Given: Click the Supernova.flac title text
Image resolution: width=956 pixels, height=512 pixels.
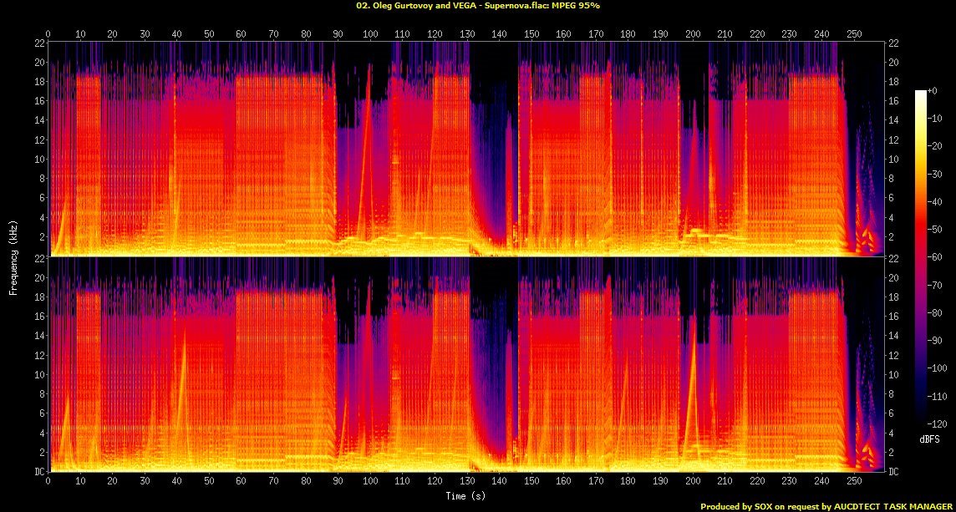Looking at the screenshot, I should pyautogui.click(x=478, y=5).
